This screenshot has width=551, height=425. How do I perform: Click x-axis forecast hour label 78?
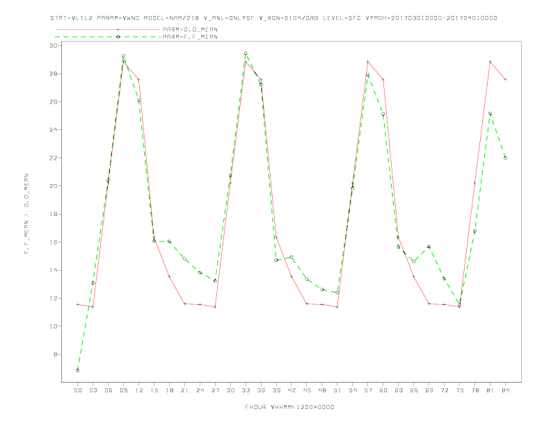click(x=474, y=390)
